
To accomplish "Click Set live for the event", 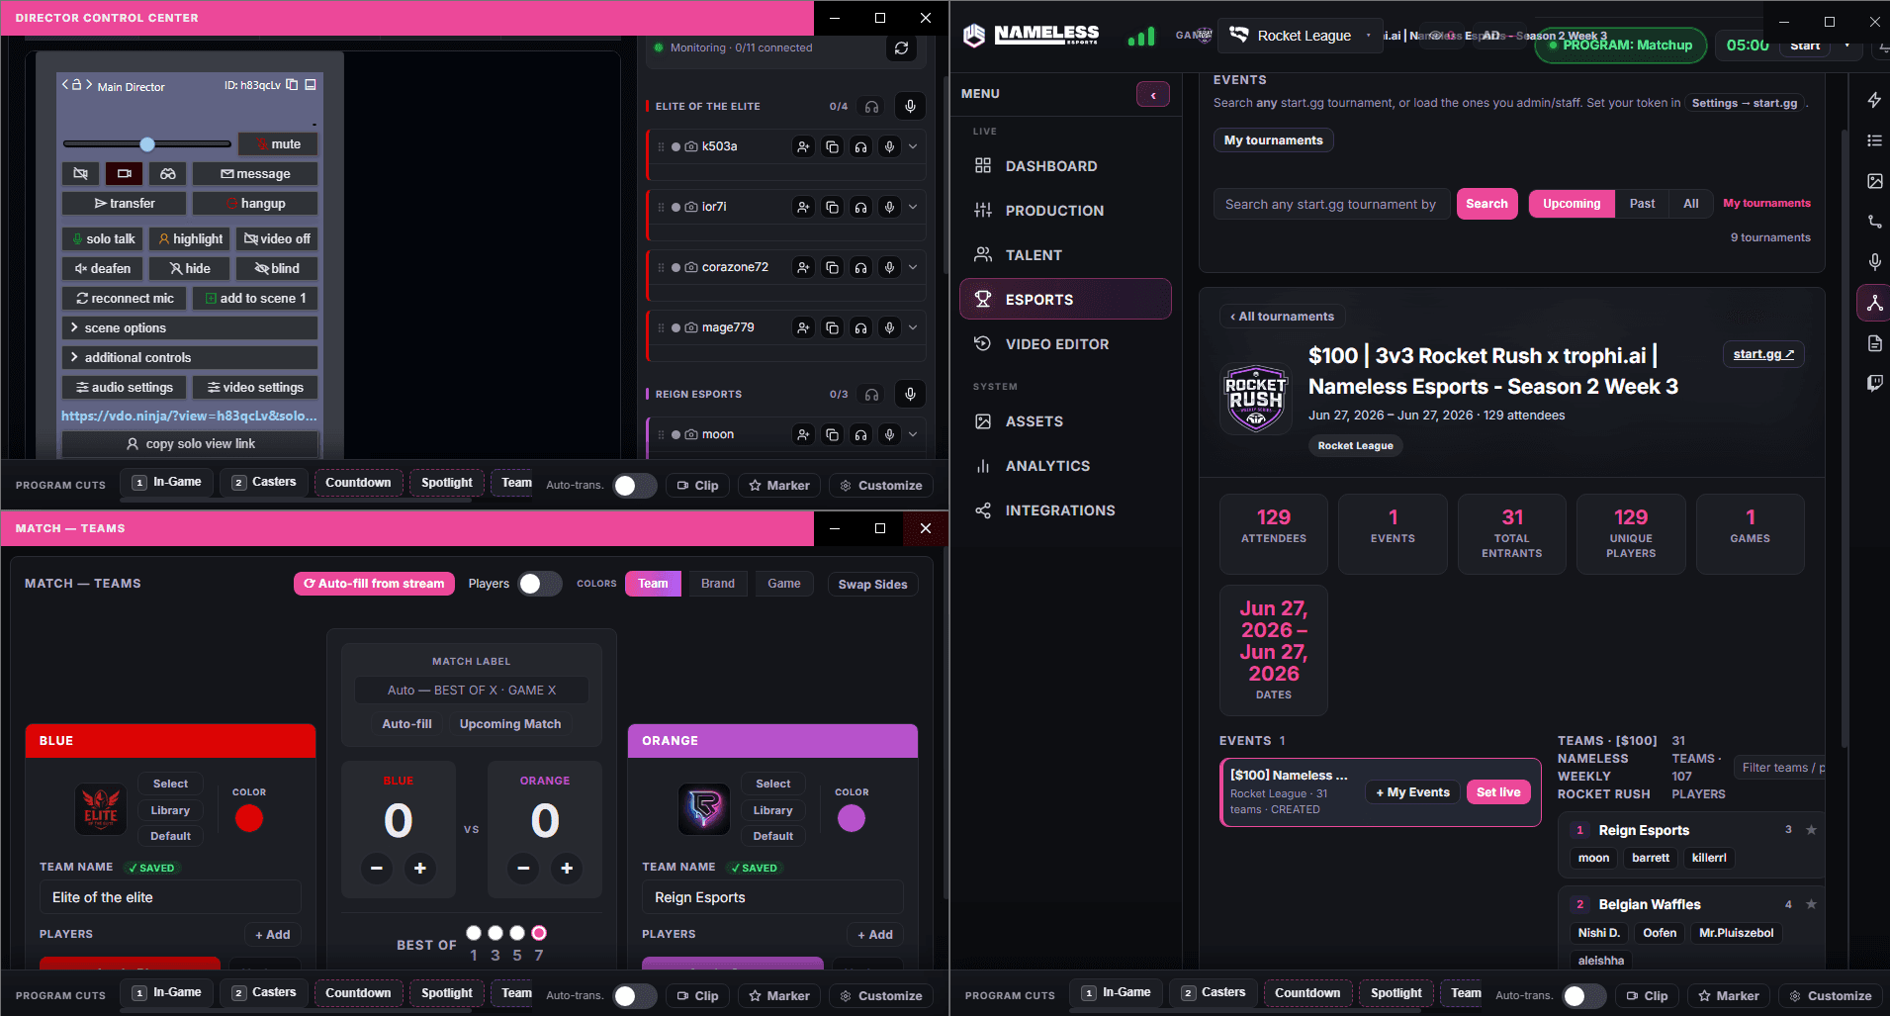I will pyautogui.click(x=1498, y=792).
